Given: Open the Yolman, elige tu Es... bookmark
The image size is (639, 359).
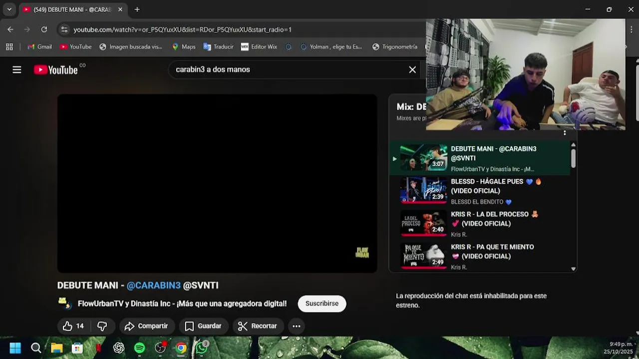Looking at the screenshot, I should tap(331, 46).
